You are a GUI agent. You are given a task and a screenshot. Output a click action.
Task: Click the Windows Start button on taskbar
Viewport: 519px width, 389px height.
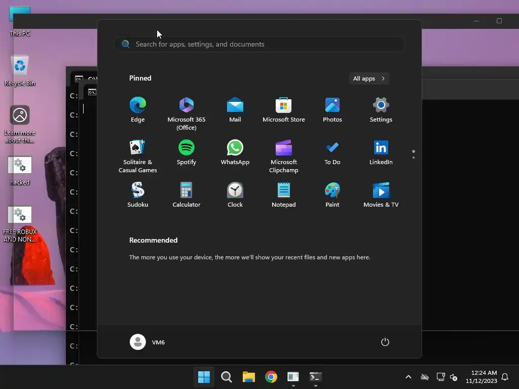pos(204,377)
